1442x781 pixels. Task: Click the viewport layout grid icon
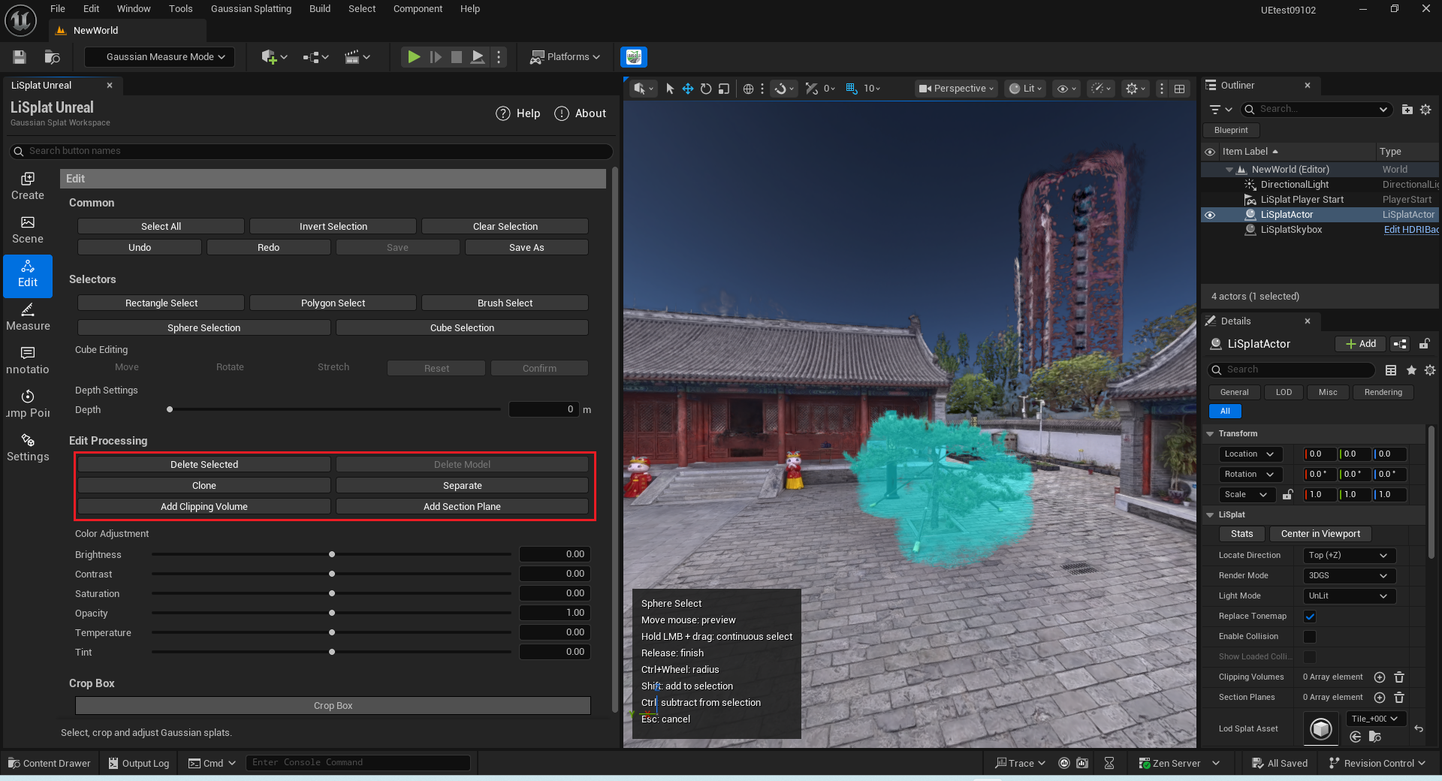[x=1180, y=89]
